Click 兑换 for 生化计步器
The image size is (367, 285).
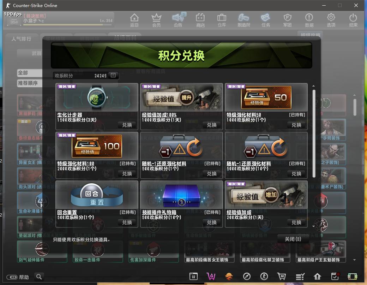coord(127,125)
